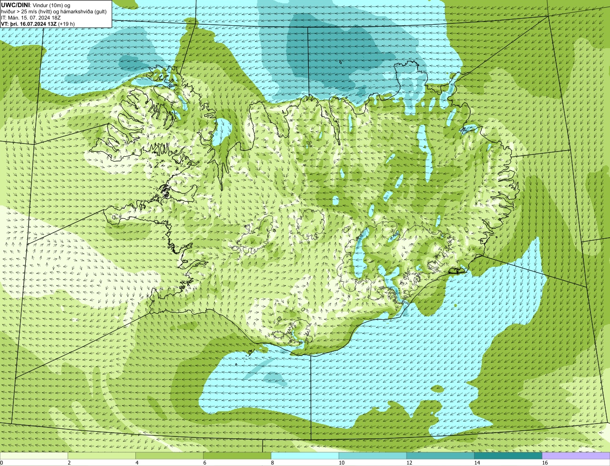
Task: Select the 4–6 m/s green color band
Action: tap(169, 456)
